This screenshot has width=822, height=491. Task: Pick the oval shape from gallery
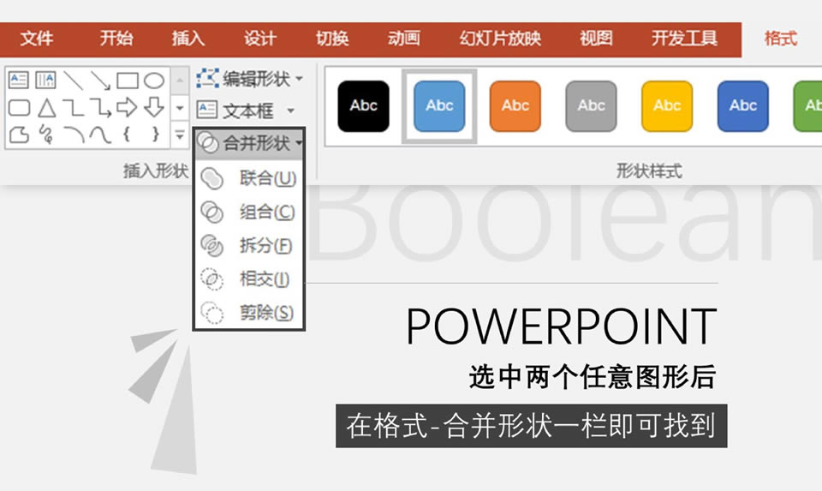(x=154, y=81)
